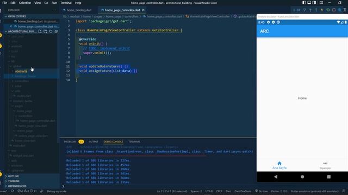The height and width of the screenshot is (195, 348).
Task: Click the green Restart debug icon
Action: (x=328, y=10)
